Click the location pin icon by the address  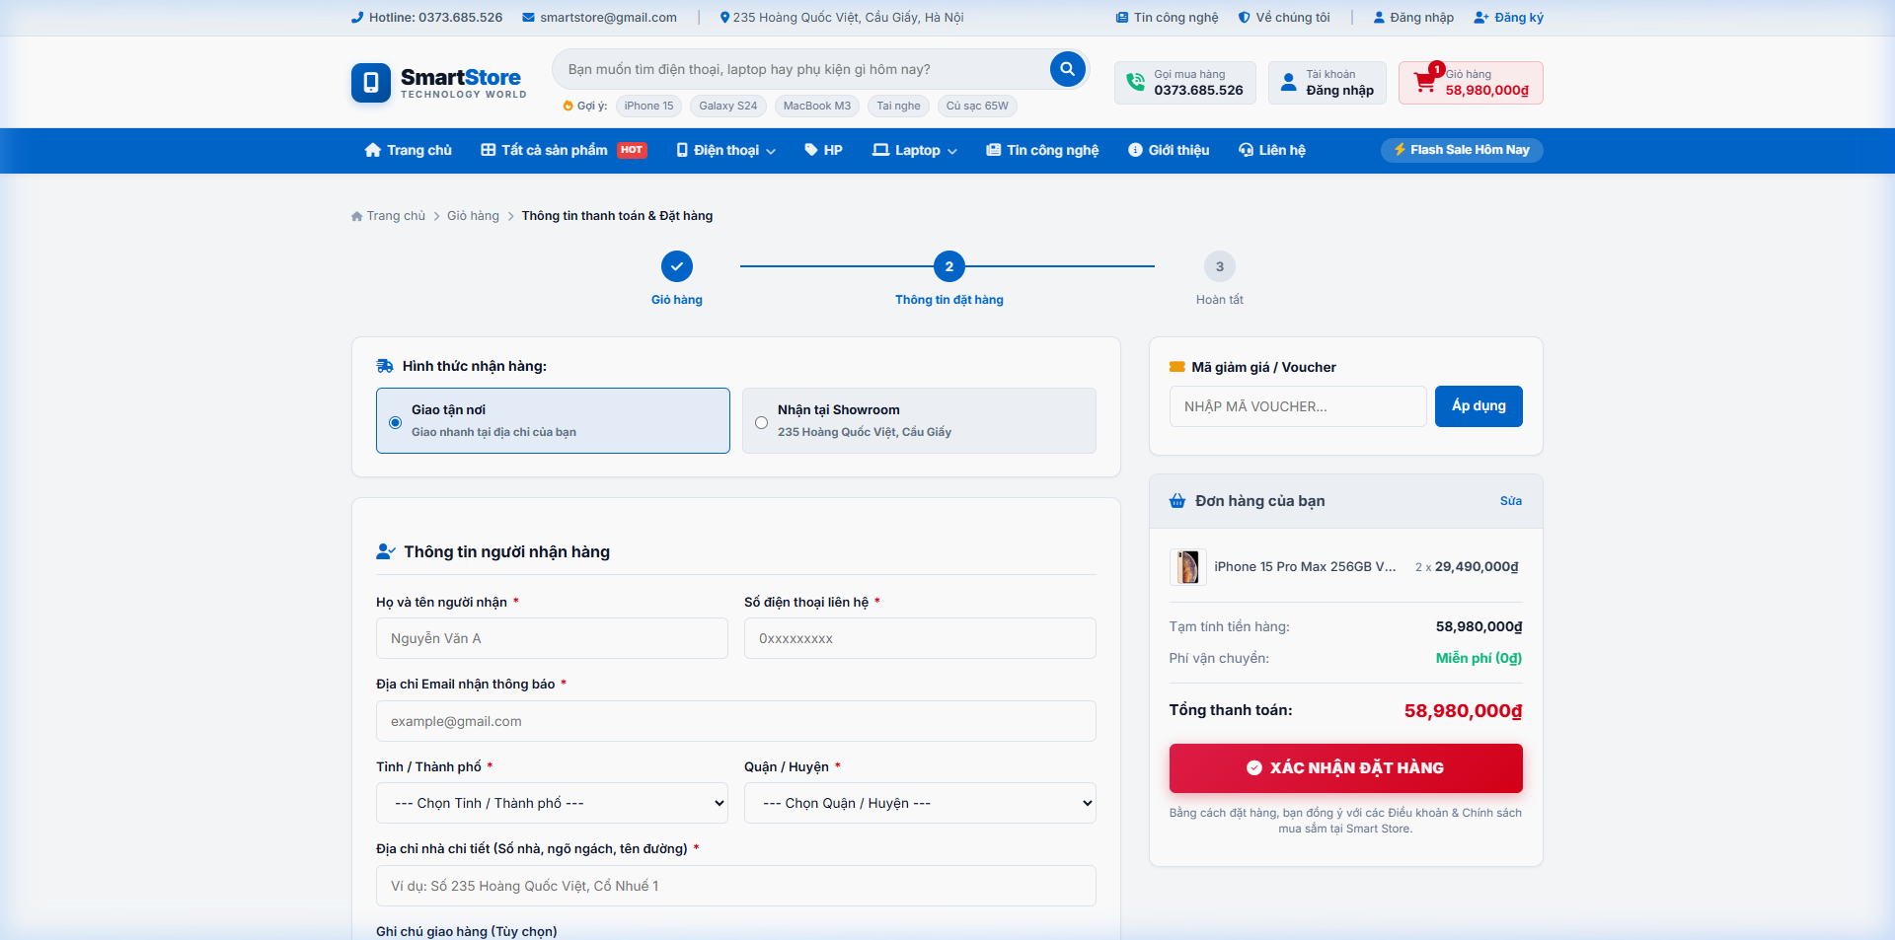(724, 17)
